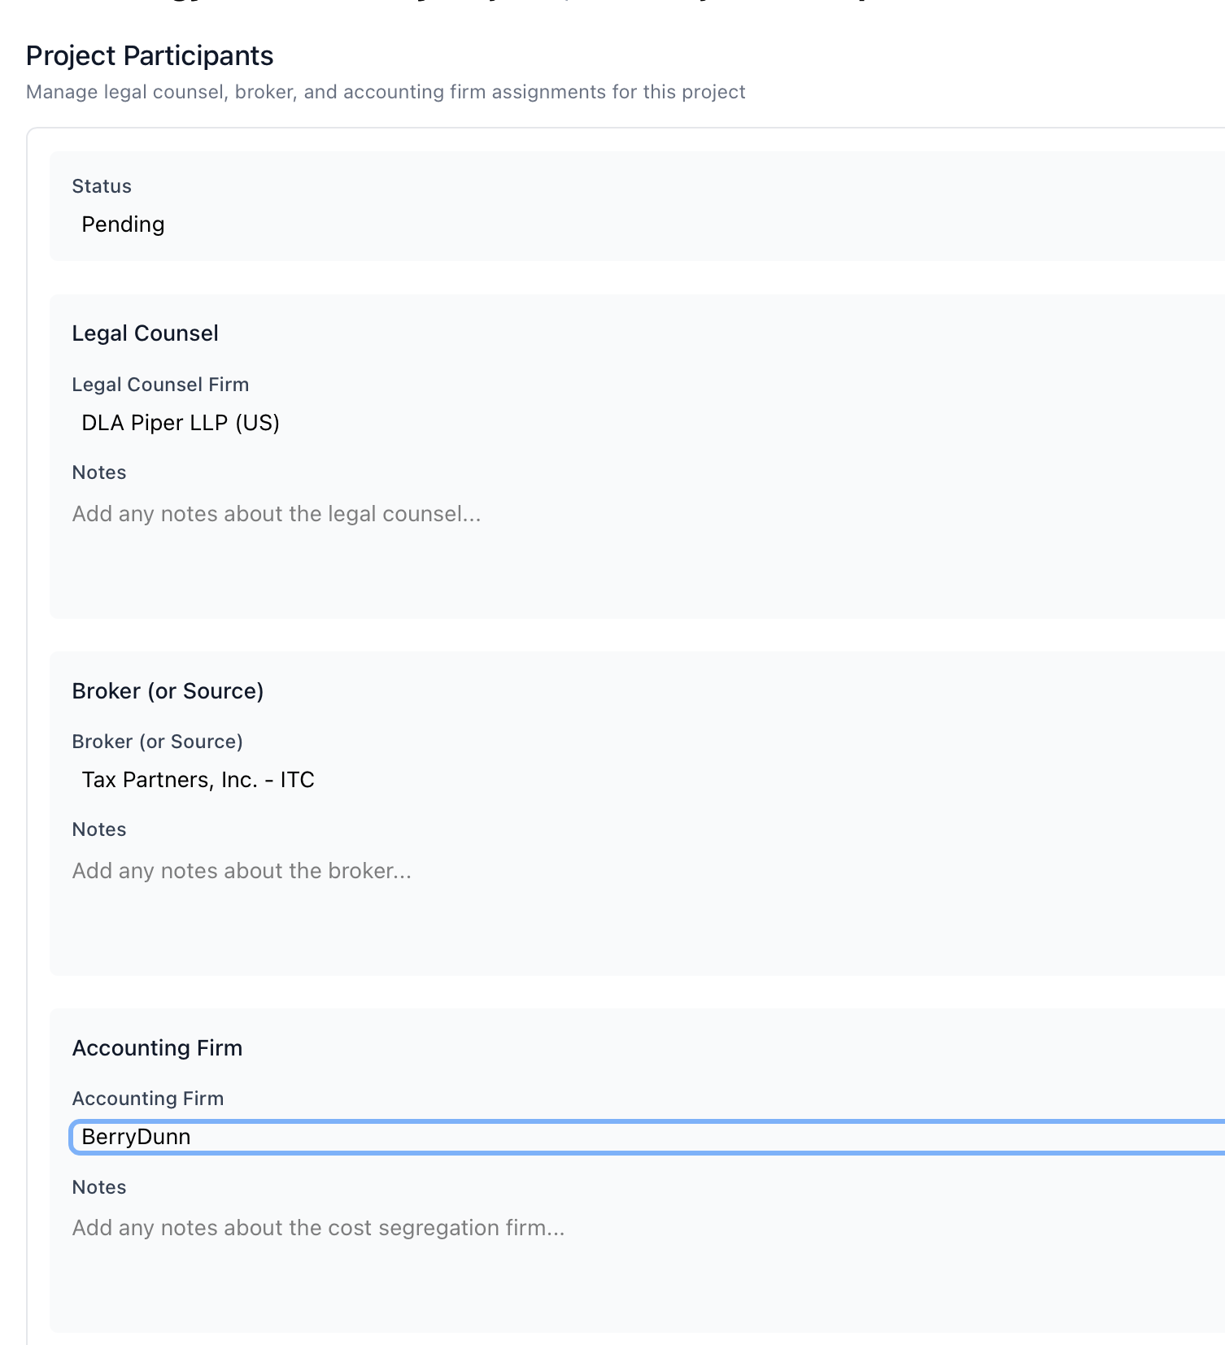Click the Manage legal counsel description text
This screenshot has width=1225, height=1345.
[386, 92]
